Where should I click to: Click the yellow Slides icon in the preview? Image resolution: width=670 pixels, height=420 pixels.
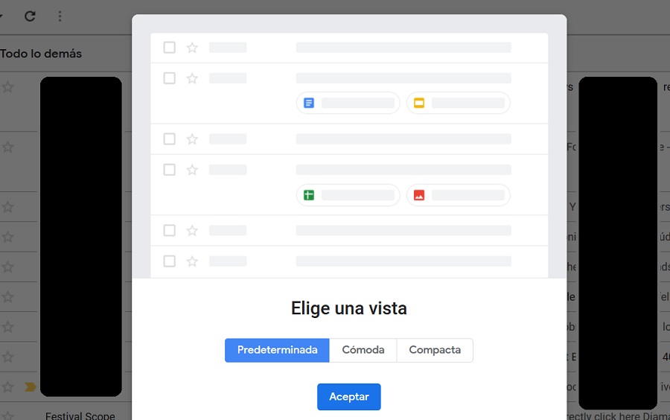419,103
